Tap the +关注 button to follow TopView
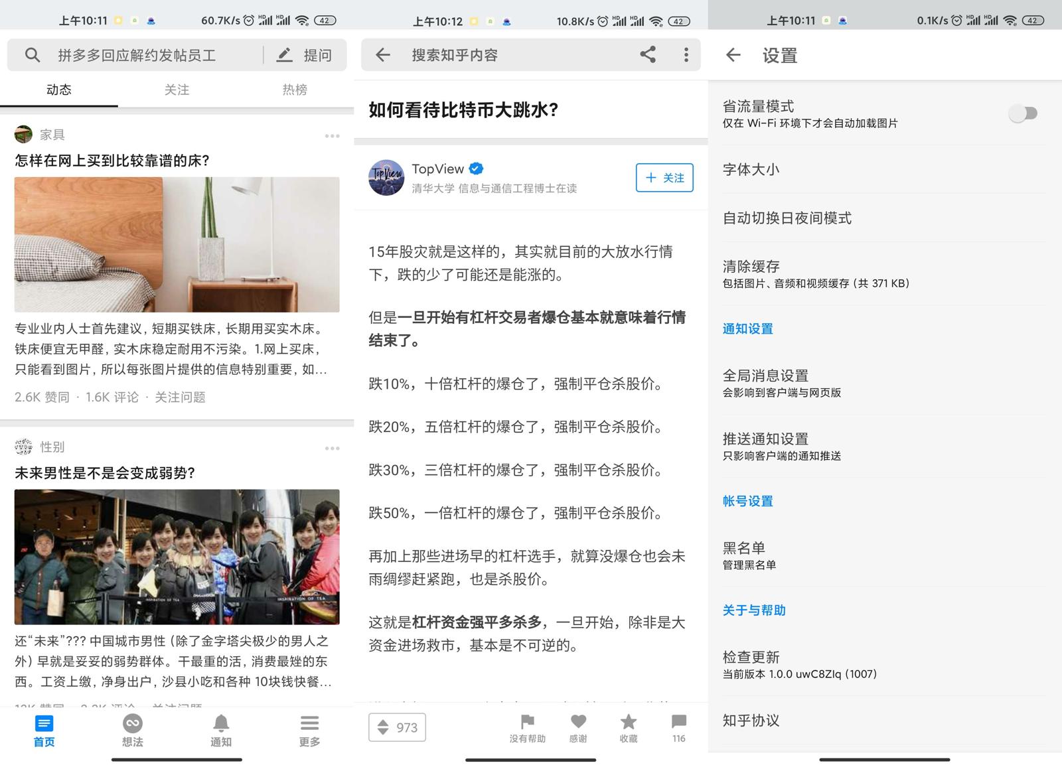Screen dimensions: 1062x767 tap(663, 178)
